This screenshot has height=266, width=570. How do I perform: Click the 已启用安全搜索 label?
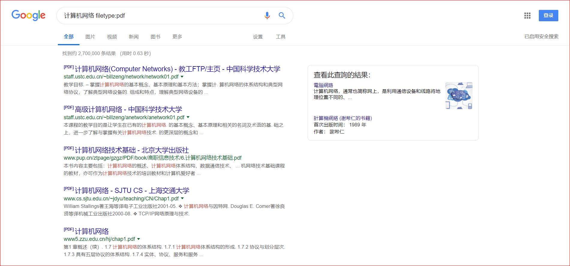click(542, 37)
